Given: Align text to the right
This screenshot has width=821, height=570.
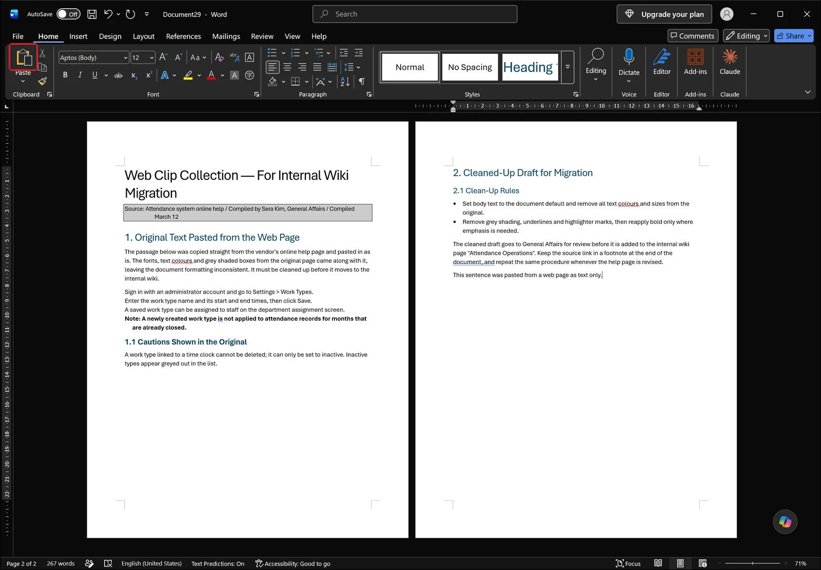Looking at the screenshot, I should tap(302, 67).
